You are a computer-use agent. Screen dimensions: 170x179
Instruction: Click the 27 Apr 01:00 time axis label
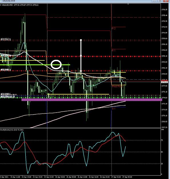click(116, 177)
